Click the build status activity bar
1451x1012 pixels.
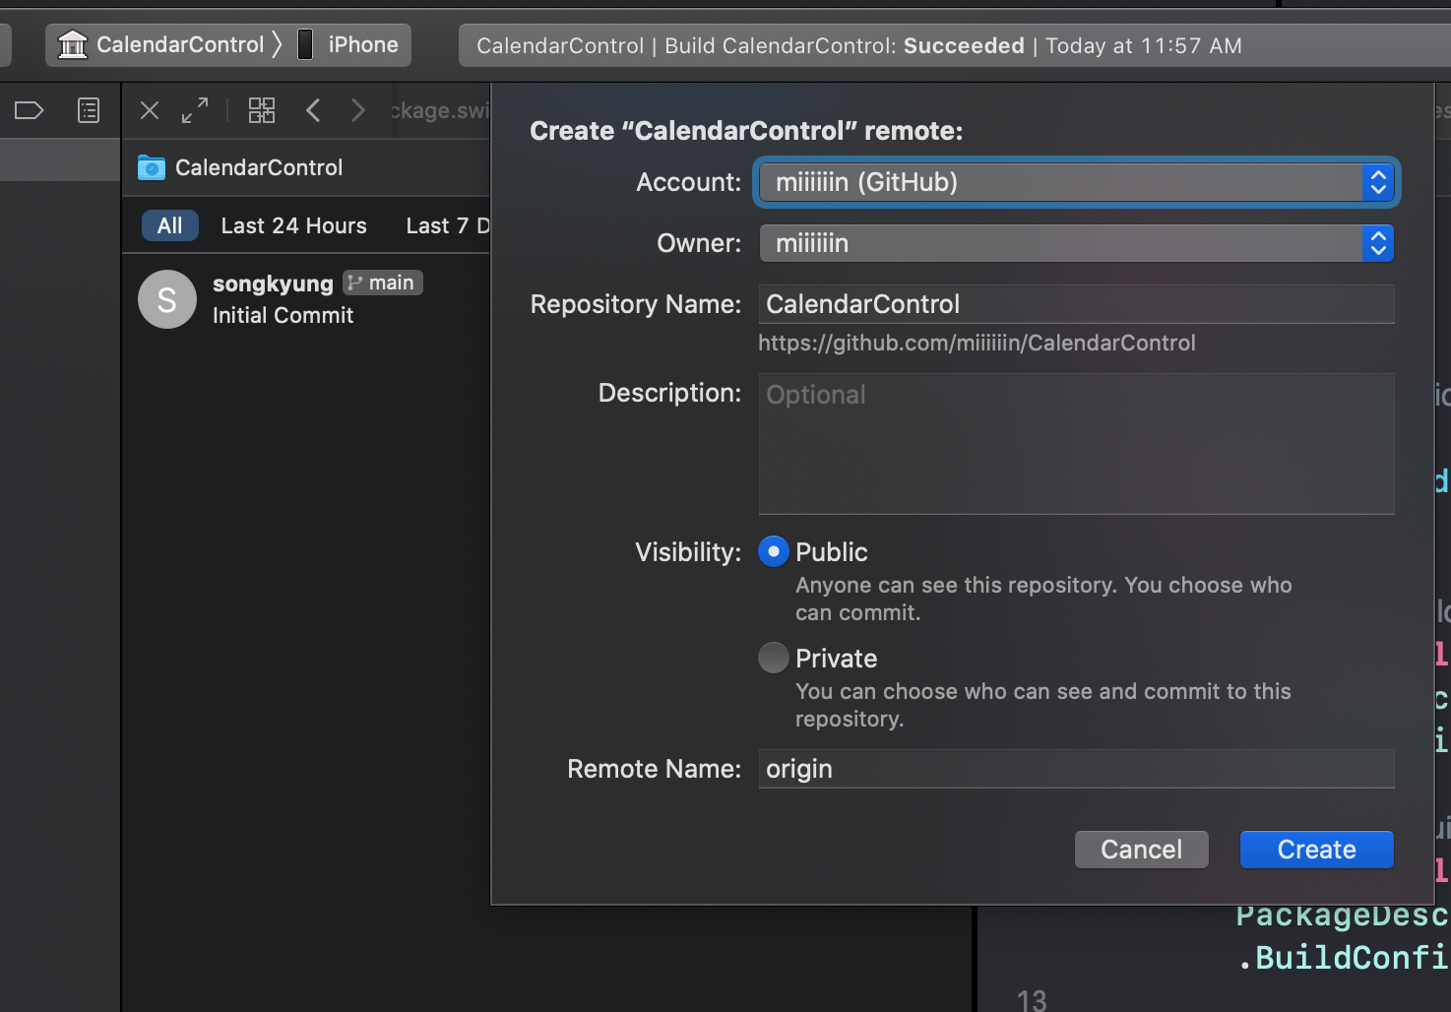click(x=954, y=45)
